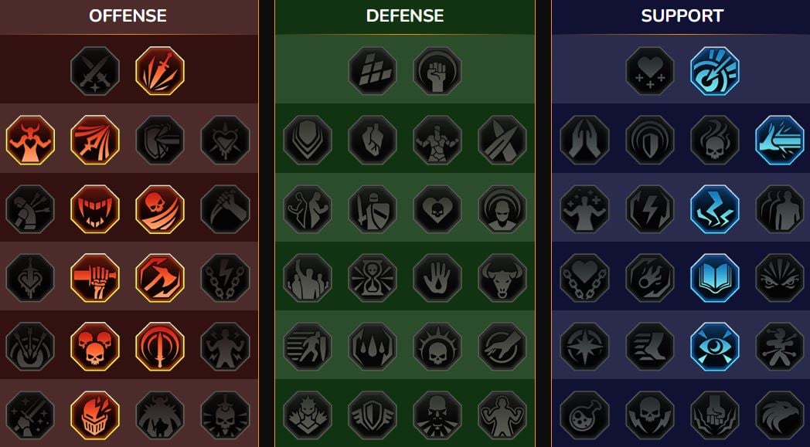Select the crossed swords mastery icon
The image size is (810, 447).
click(x=95, y=71)
